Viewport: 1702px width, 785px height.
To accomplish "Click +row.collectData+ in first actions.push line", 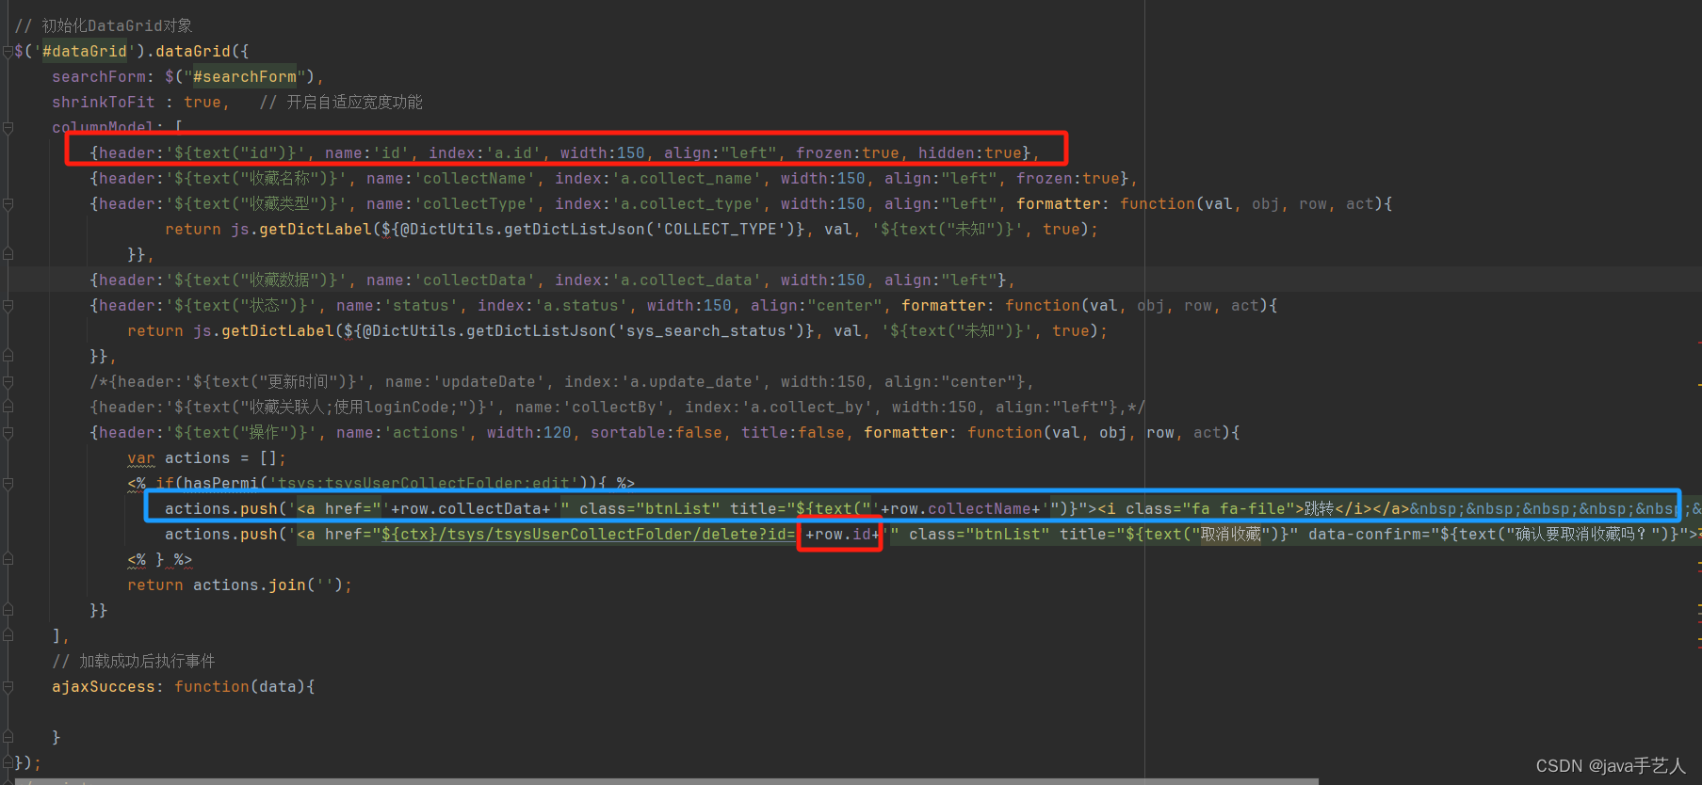I will (x=471, y=508).
